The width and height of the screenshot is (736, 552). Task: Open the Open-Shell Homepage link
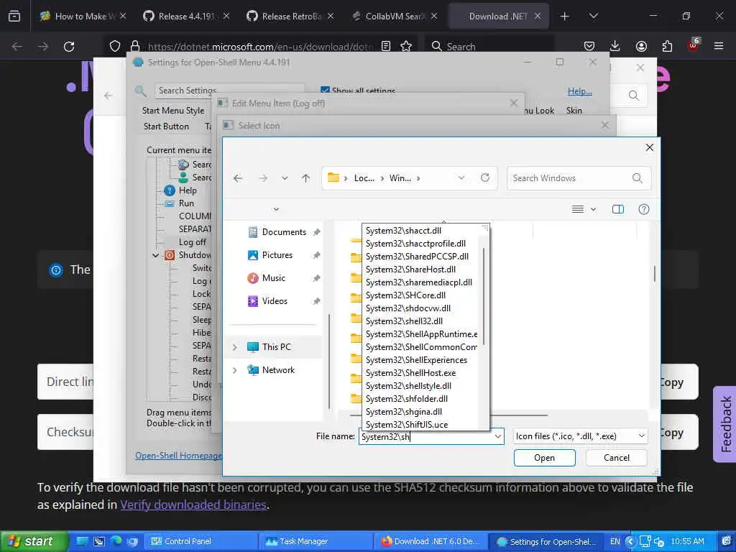tap(178, 456)
